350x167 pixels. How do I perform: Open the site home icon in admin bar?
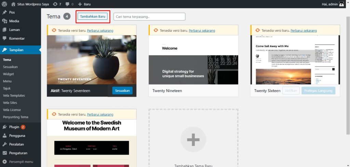(x=13, y=4)
